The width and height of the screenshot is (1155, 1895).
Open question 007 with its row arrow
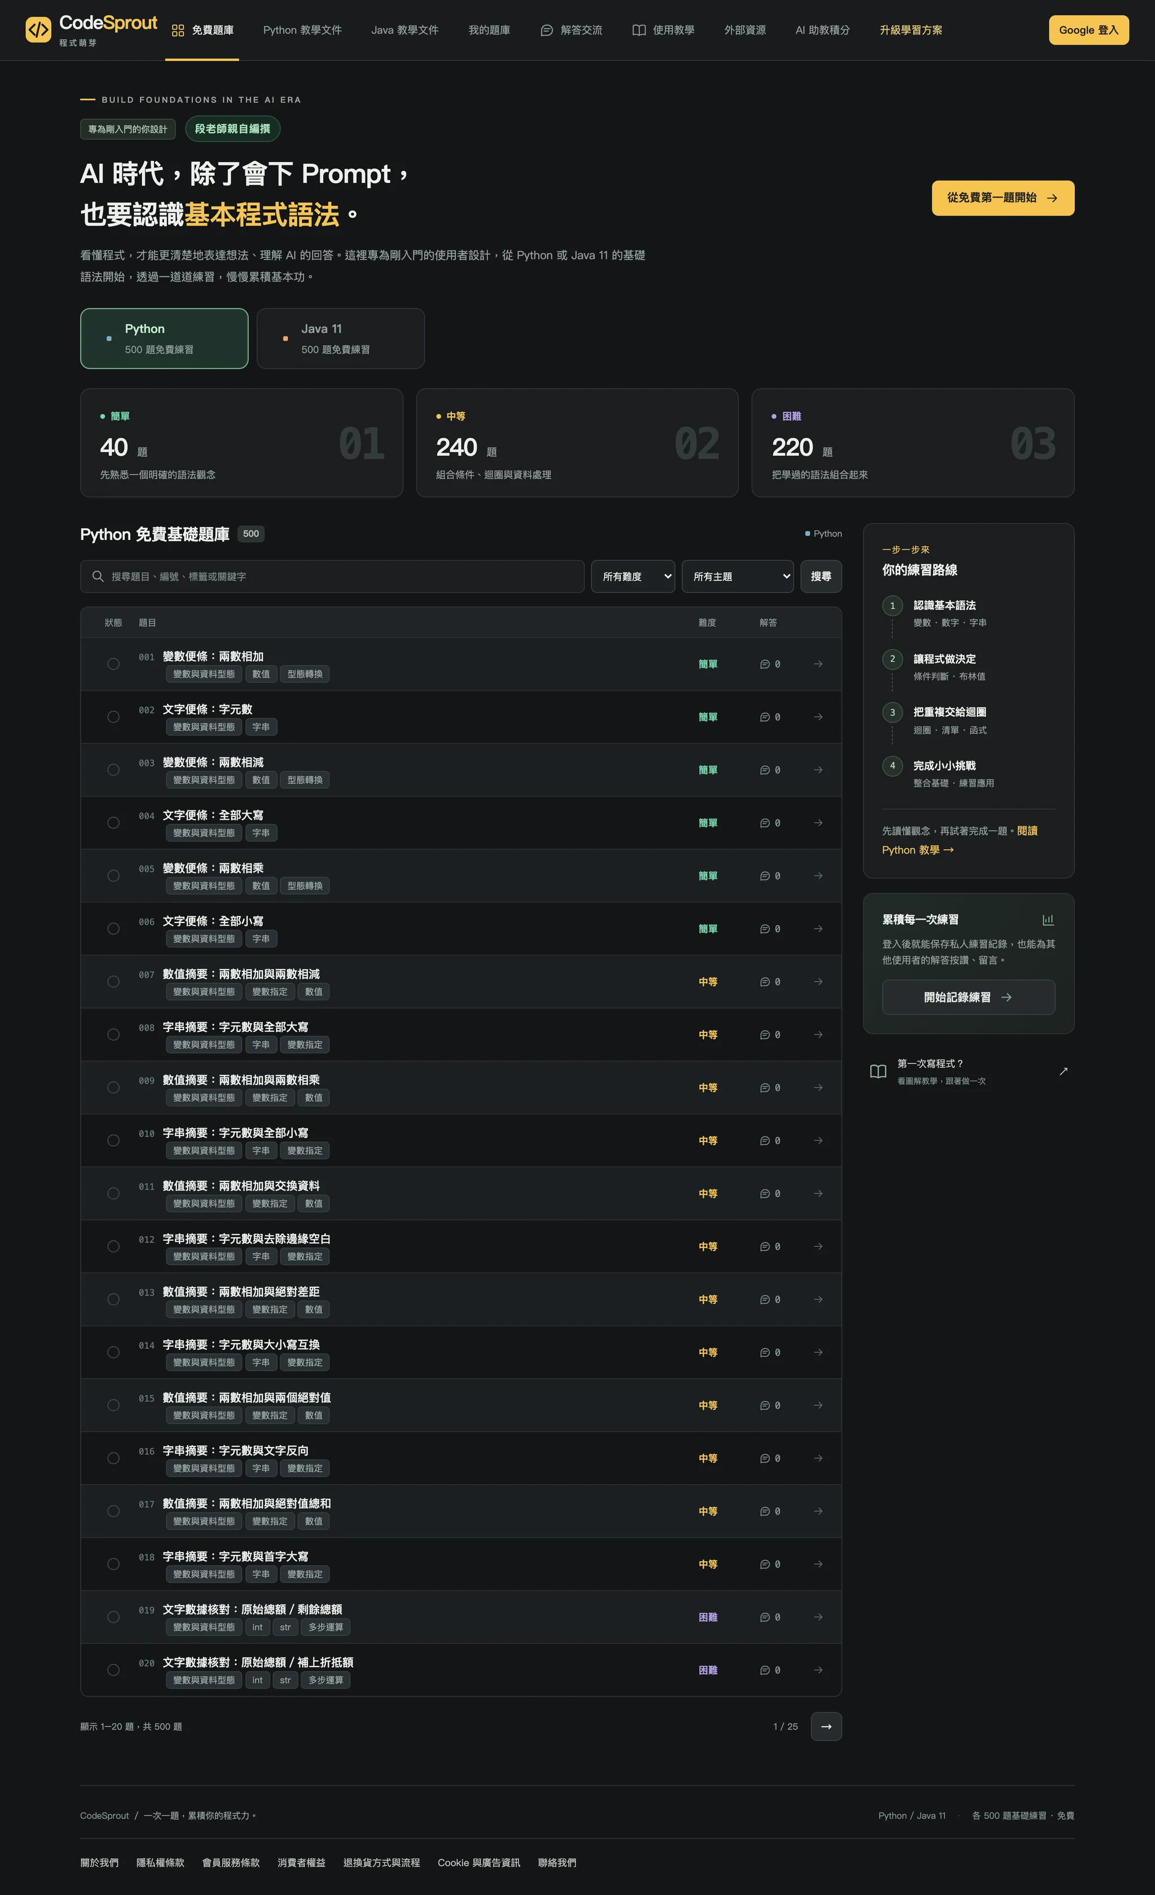click(x=818, y=981)
